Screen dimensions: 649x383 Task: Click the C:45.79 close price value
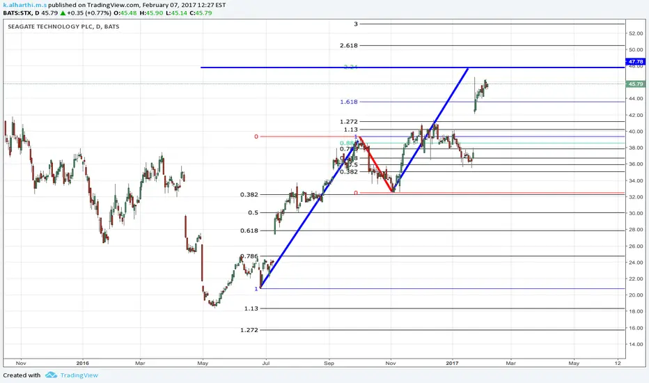201,13
